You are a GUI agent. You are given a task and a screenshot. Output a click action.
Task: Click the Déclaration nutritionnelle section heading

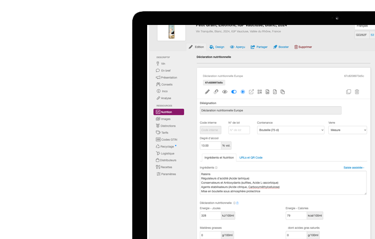pos(214,57)
